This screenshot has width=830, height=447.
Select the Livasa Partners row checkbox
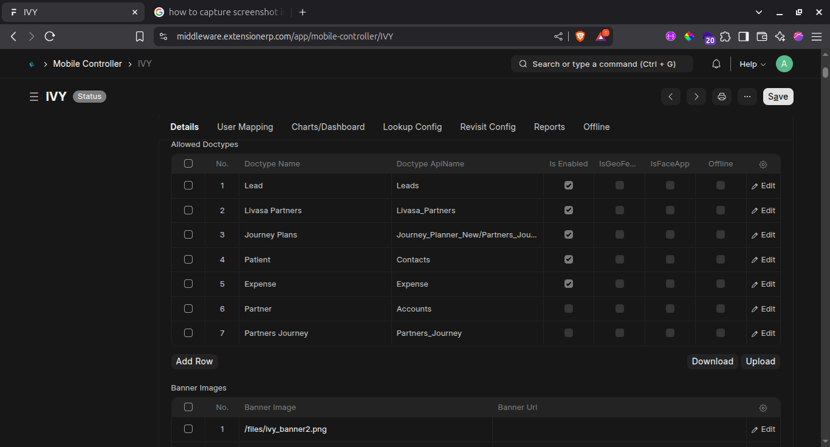188,210
